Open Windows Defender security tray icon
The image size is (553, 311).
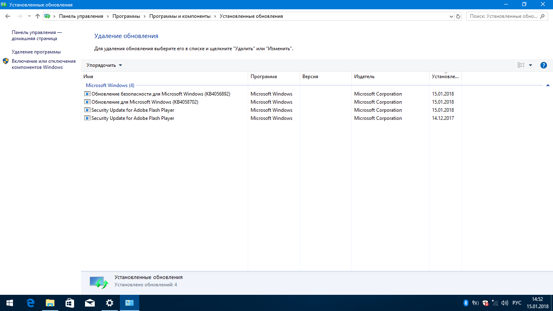pyautogui.click(x=485, y=303)
